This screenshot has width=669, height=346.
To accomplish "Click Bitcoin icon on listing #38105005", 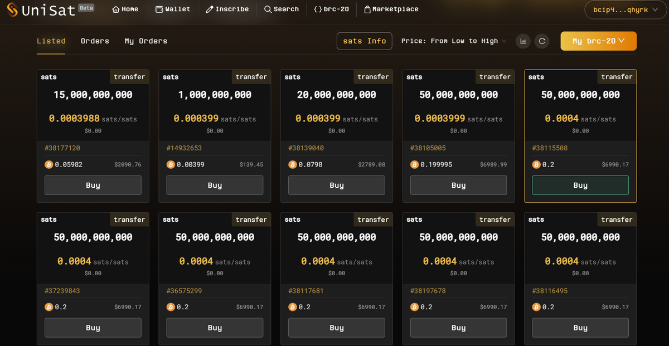I will click(x=414, y=165).
